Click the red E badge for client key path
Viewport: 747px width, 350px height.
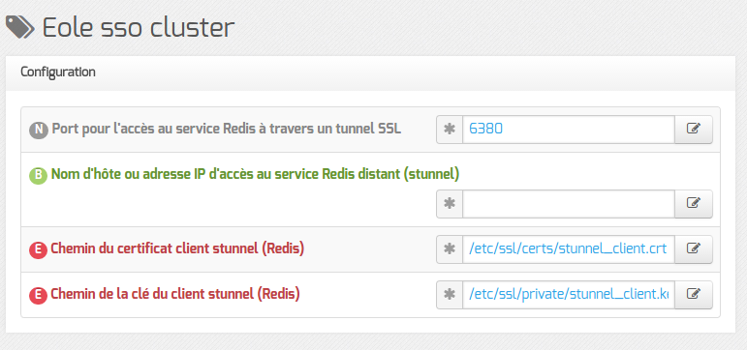click(x=39, y=295)
